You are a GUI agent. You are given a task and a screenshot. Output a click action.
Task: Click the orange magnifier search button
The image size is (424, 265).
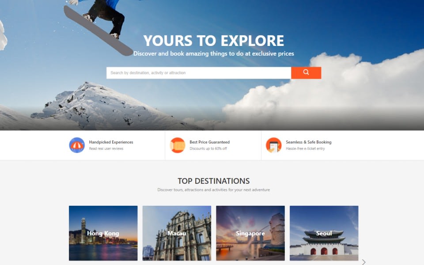[306, 73]
